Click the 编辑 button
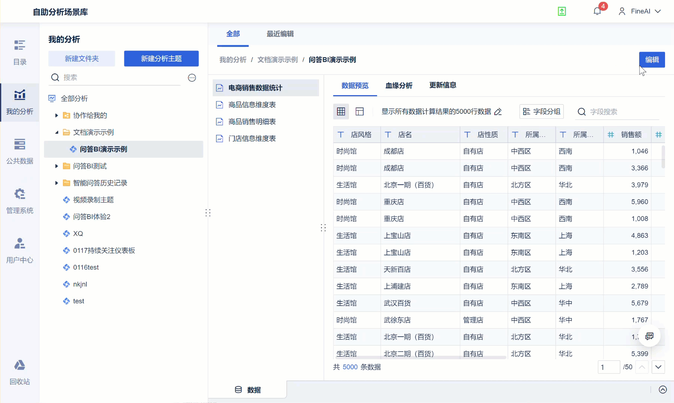Viewport: 674px width, 403px height. pyautogui.click(x=652, y=60)
